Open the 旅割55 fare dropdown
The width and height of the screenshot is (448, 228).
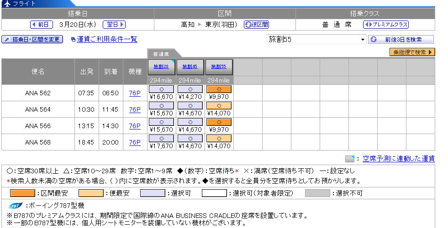pyautogui.click(x=316, y=39)
